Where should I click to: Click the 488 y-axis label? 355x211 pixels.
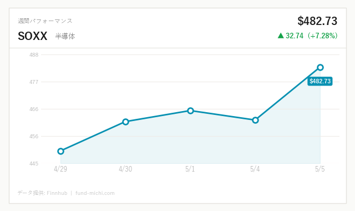pos(34,54)
